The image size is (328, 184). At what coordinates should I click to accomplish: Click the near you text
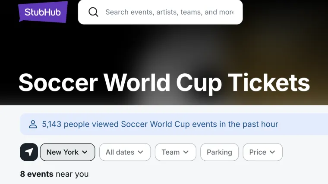click(x=72, y=174)
